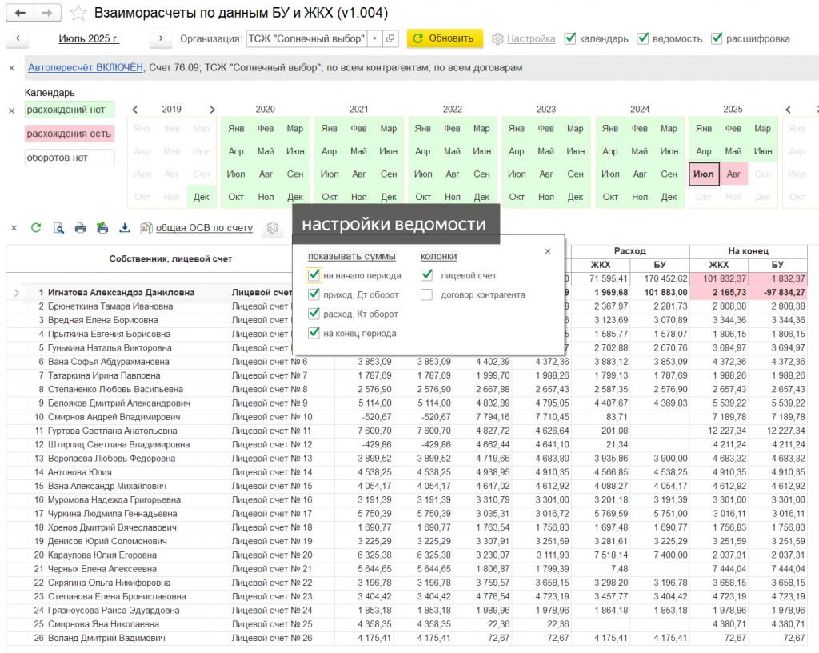Screen dimensions: 819x653
Task: Uncheck the 'календарь' checkbox
Action: click(570, 38)
